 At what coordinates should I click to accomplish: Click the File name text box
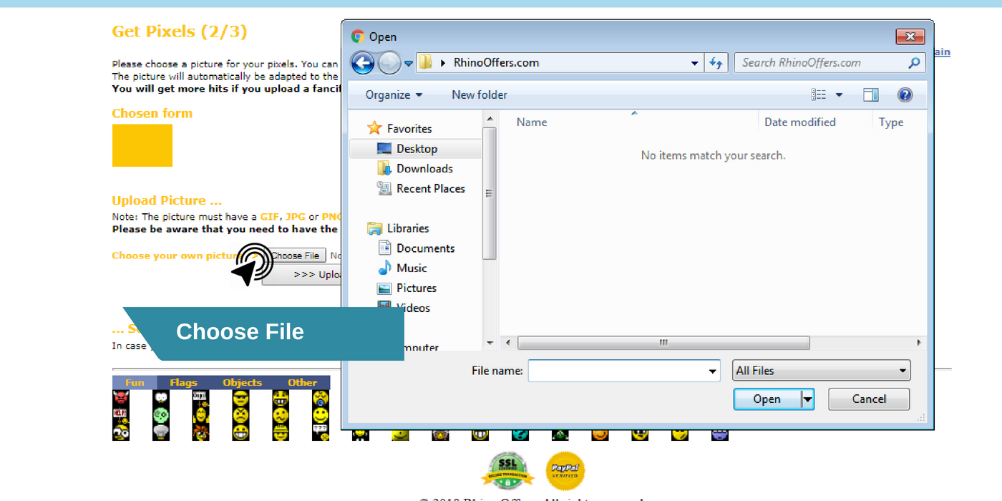[618, 371]
